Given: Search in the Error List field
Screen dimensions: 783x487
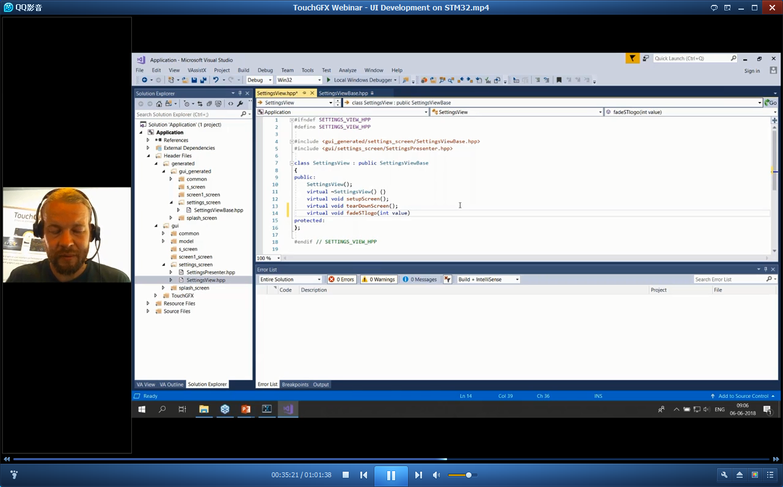Looking at the screenshot, I should pyautogui.click(x=735, y=279).
